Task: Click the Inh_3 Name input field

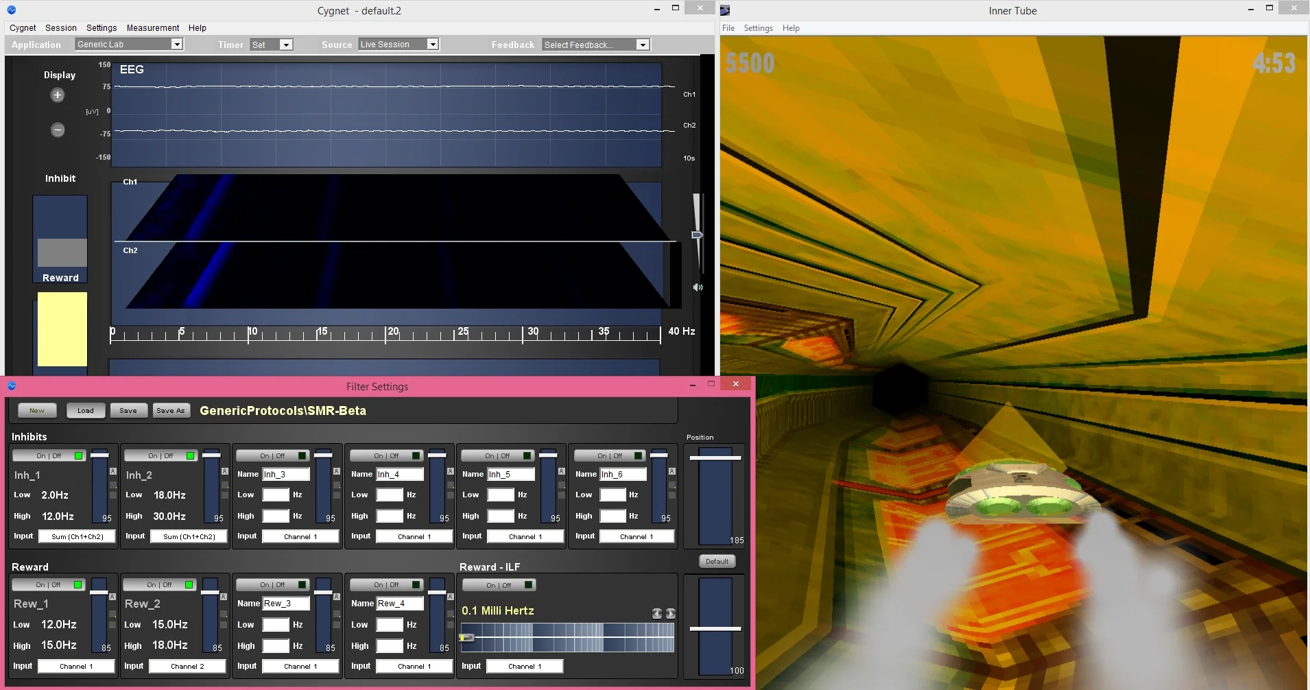Action: [286, 474]
